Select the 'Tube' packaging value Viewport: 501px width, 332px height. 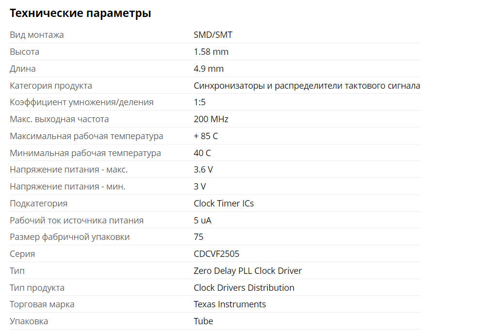[203, 321]
